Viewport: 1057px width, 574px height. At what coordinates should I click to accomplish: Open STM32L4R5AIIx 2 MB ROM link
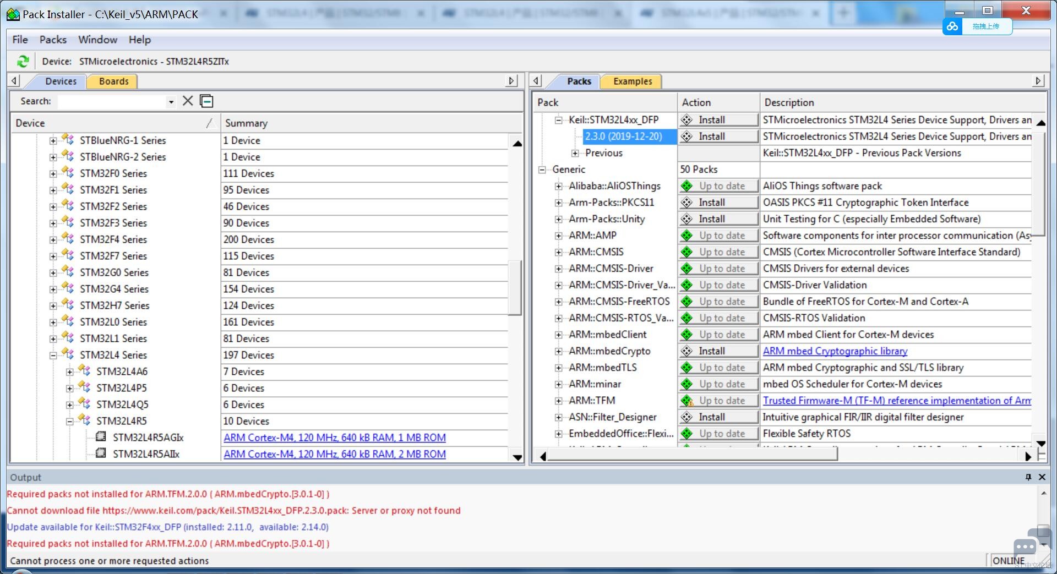[x=335, y=454]
